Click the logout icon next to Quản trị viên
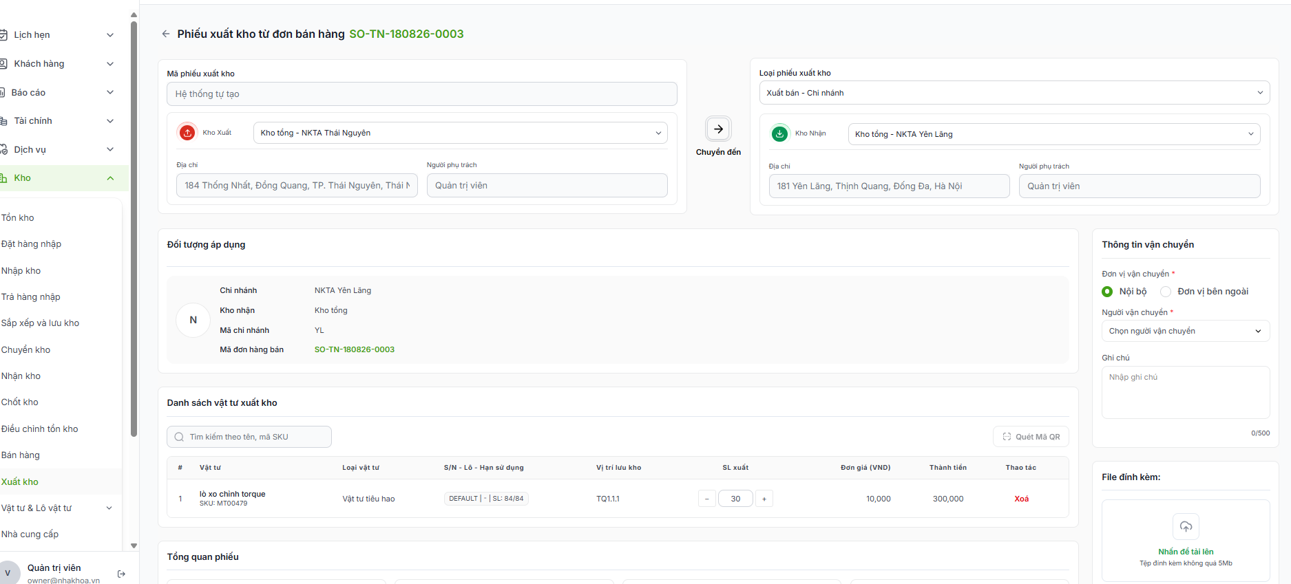Image resolution: width=1291 pixels, height=584 pixels. (x=121, y=574)
